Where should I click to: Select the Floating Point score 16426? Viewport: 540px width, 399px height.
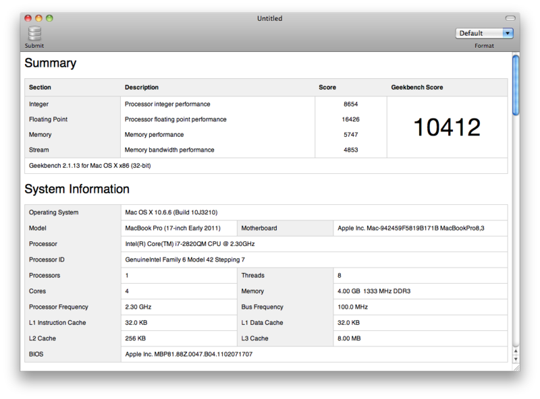tap(350, 119)
